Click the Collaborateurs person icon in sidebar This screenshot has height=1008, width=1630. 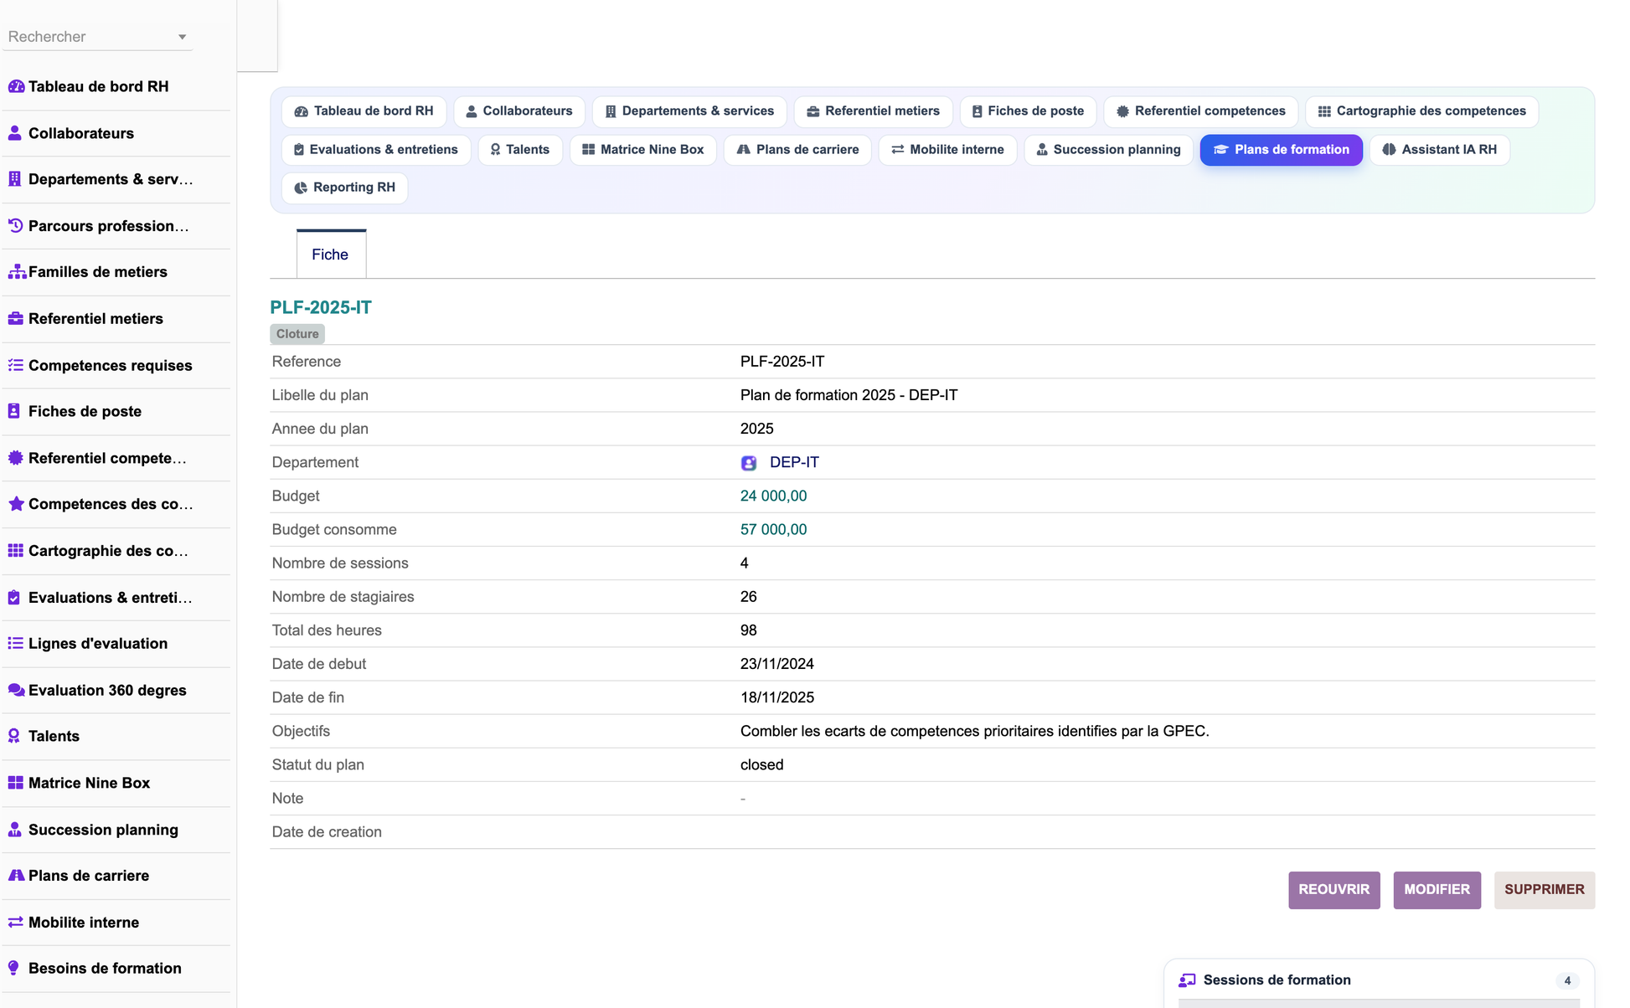tap(15, 133)
